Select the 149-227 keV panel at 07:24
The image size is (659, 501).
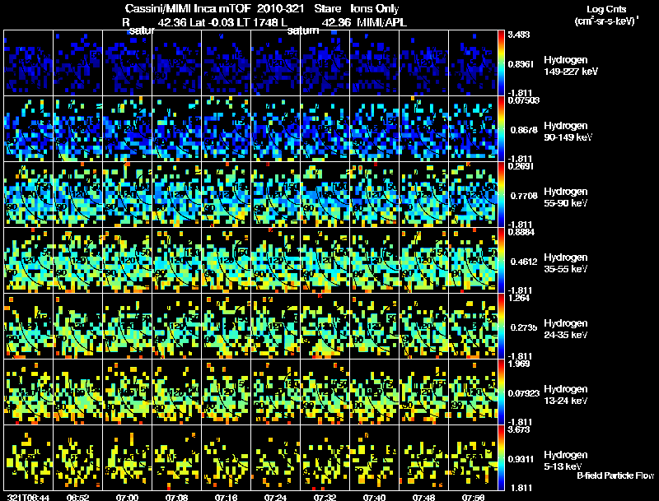(276, 63)
